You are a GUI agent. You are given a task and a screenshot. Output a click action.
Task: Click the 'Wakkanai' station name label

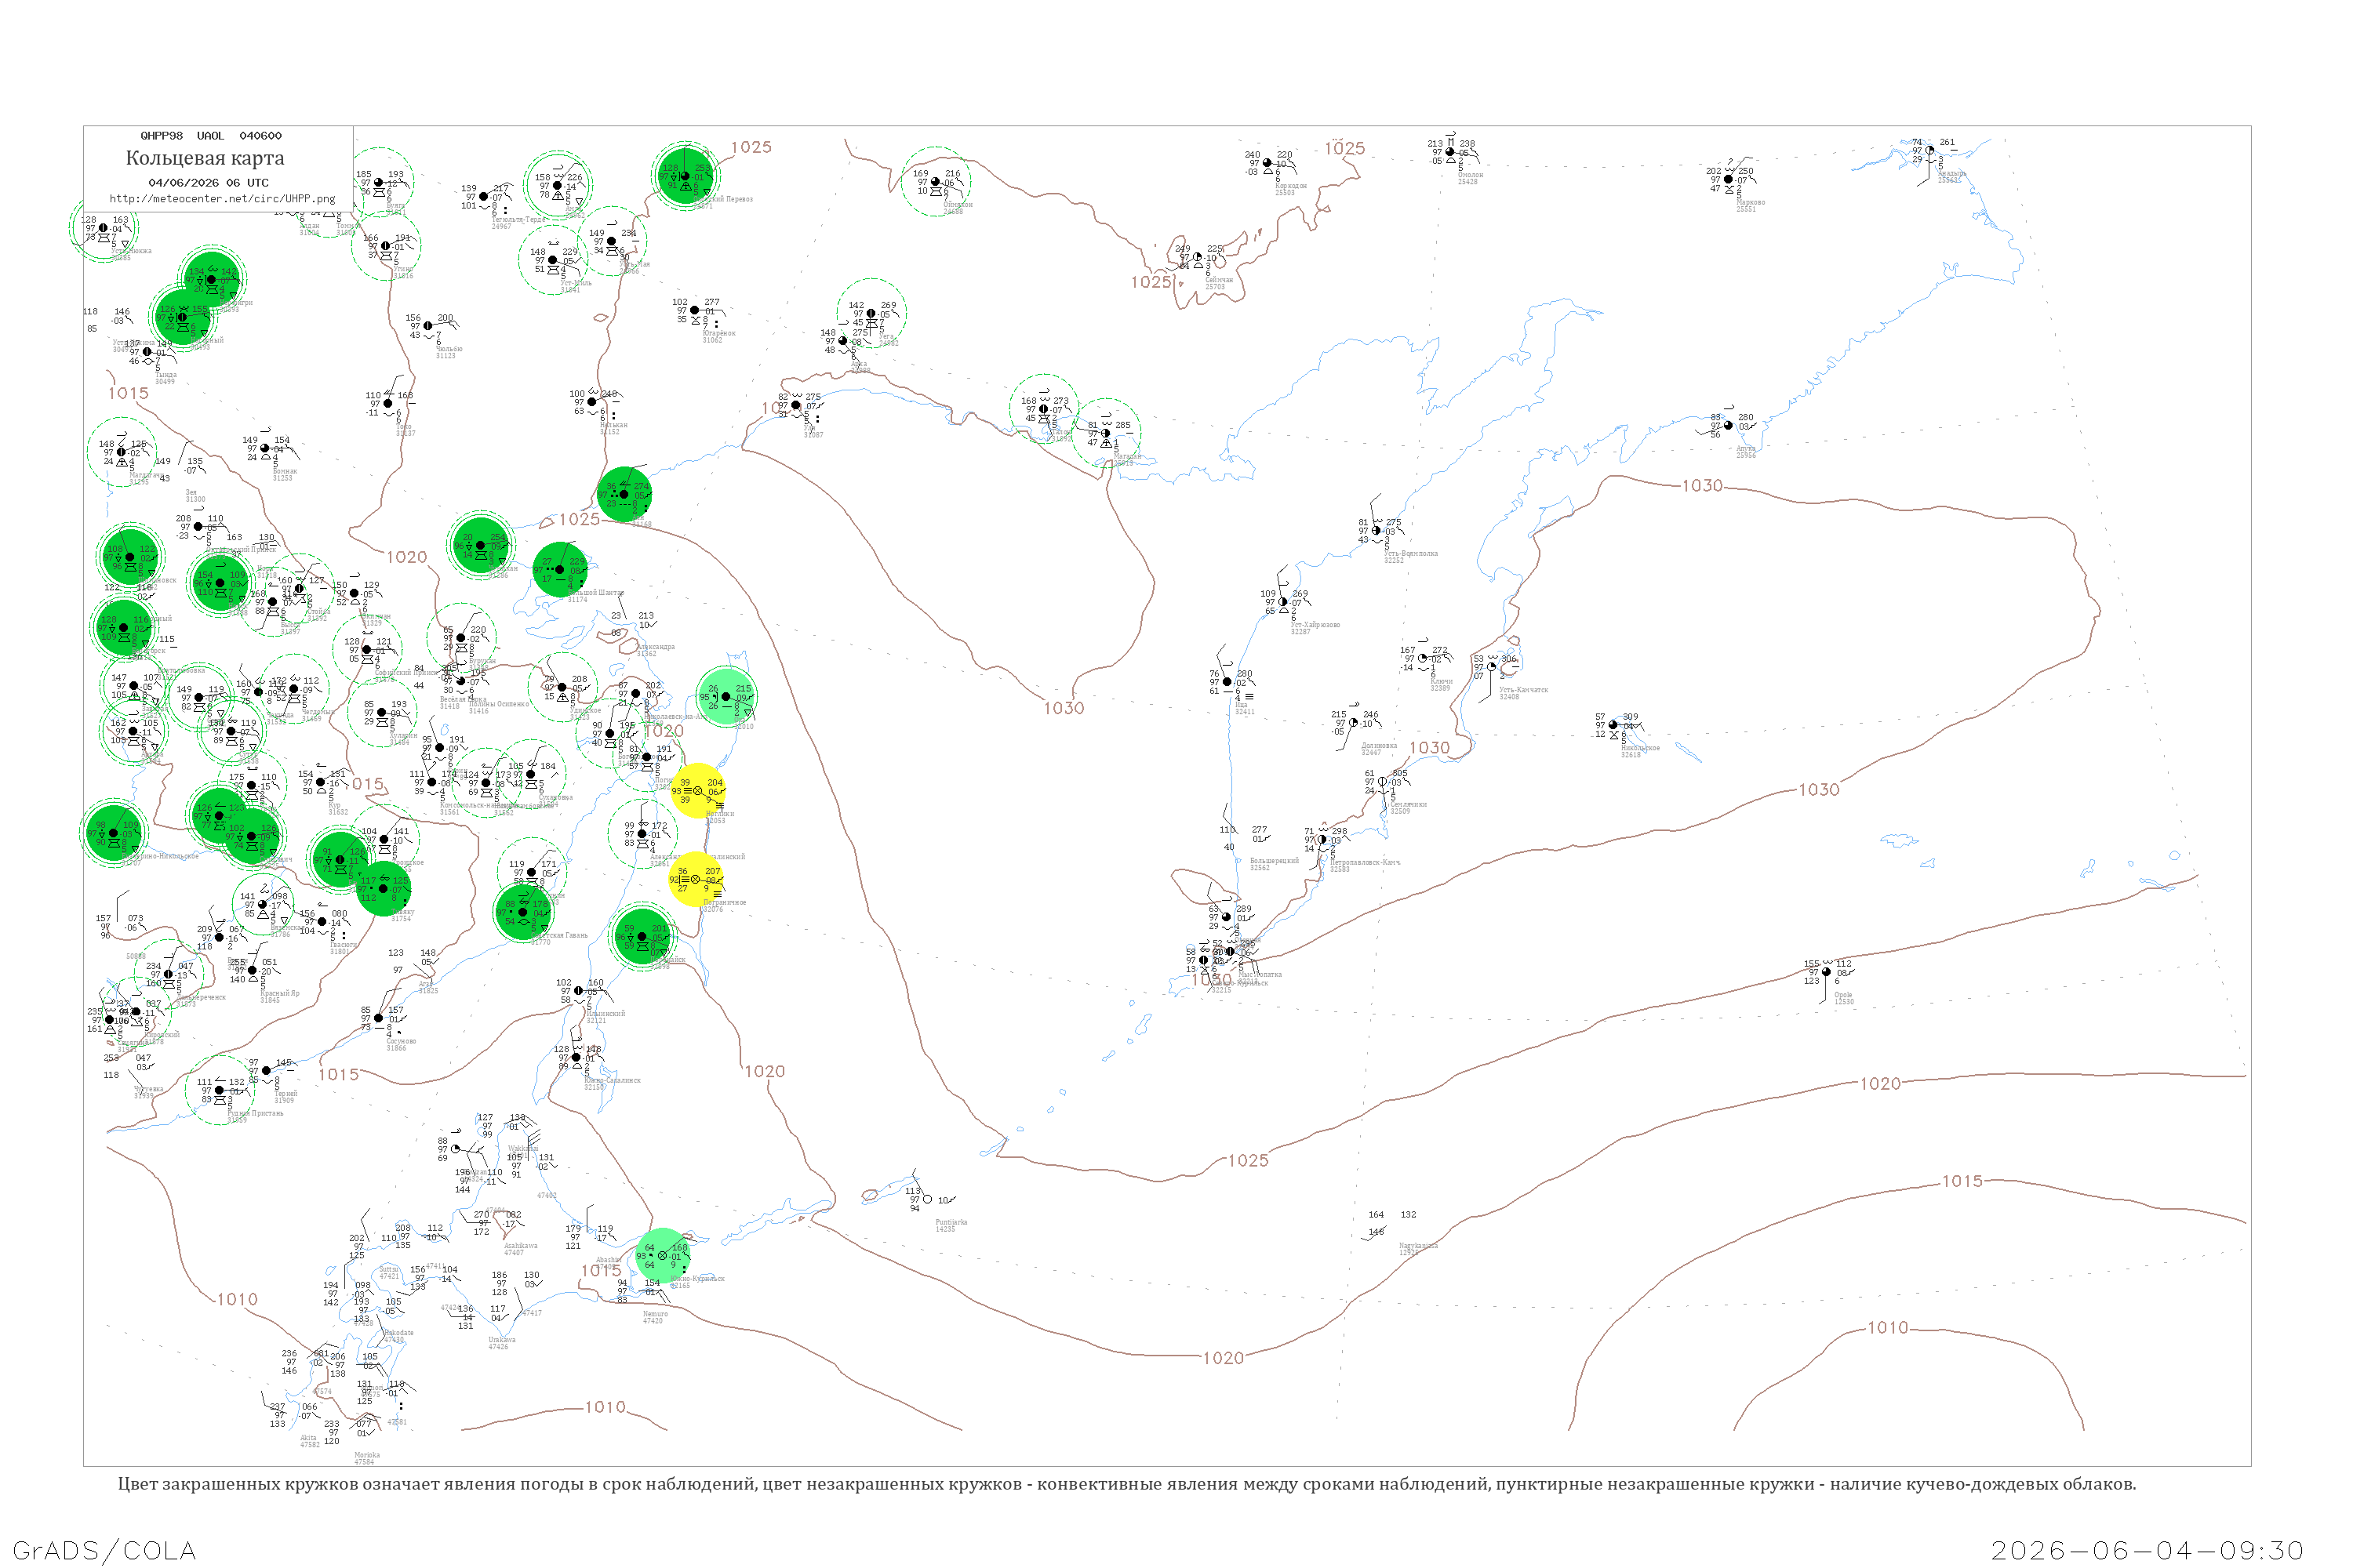(522, 1148)
